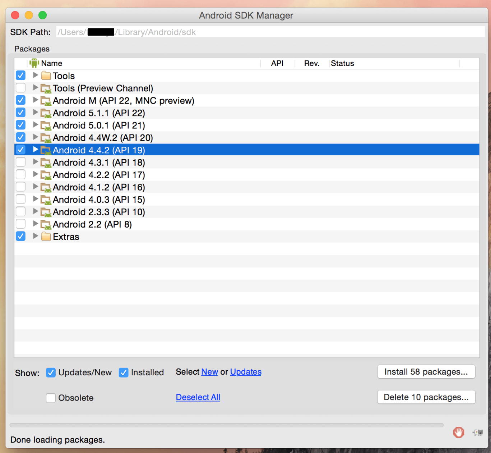Check the Android 4.3.1 (API 18) checkbox
The image size is (491, 453).
pyautogui.click(x=21, y=162)
